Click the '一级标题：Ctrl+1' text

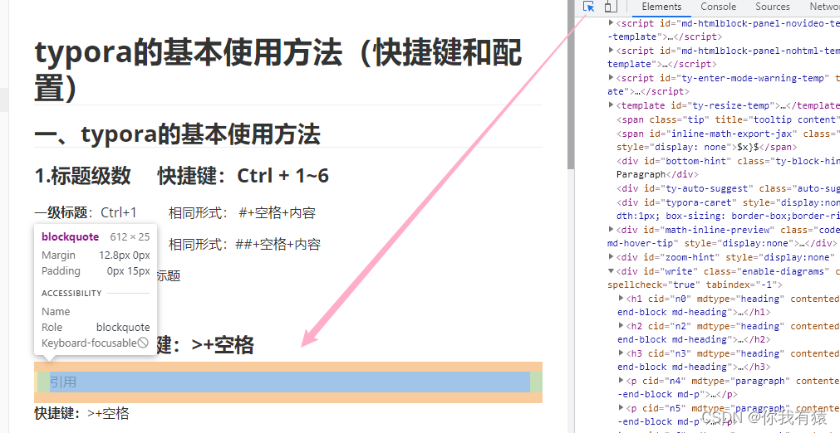(x=86, y=212)
